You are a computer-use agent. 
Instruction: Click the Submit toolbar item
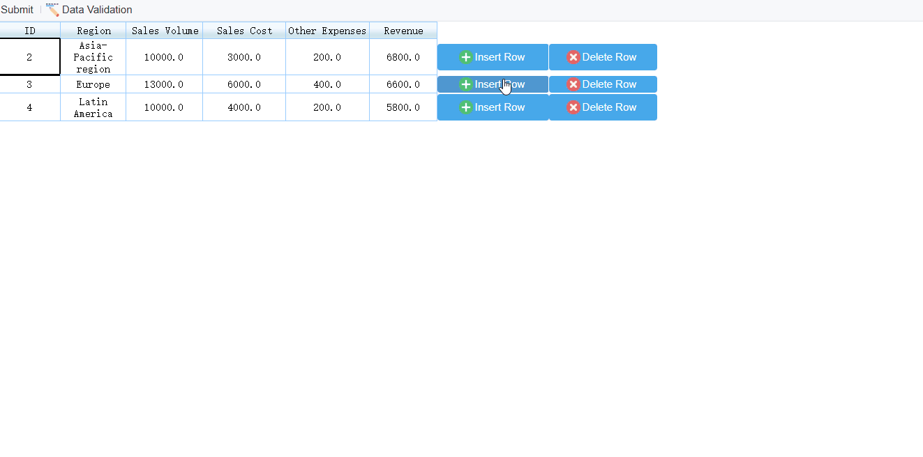click(x=17, y=10)
